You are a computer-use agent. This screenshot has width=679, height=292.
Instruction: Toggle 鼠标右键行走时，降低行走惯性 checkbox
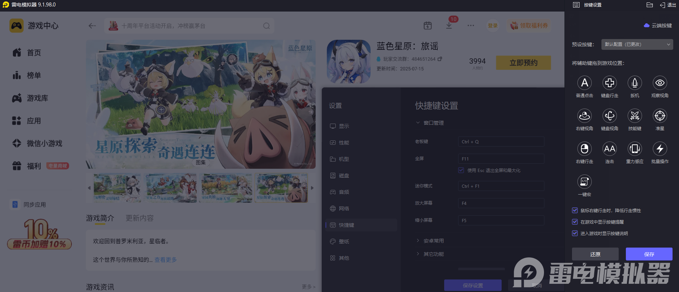[x=575, y=210]
